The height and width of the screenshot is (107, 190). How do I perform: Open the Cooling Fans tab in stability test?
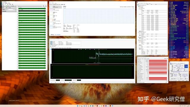57,48
